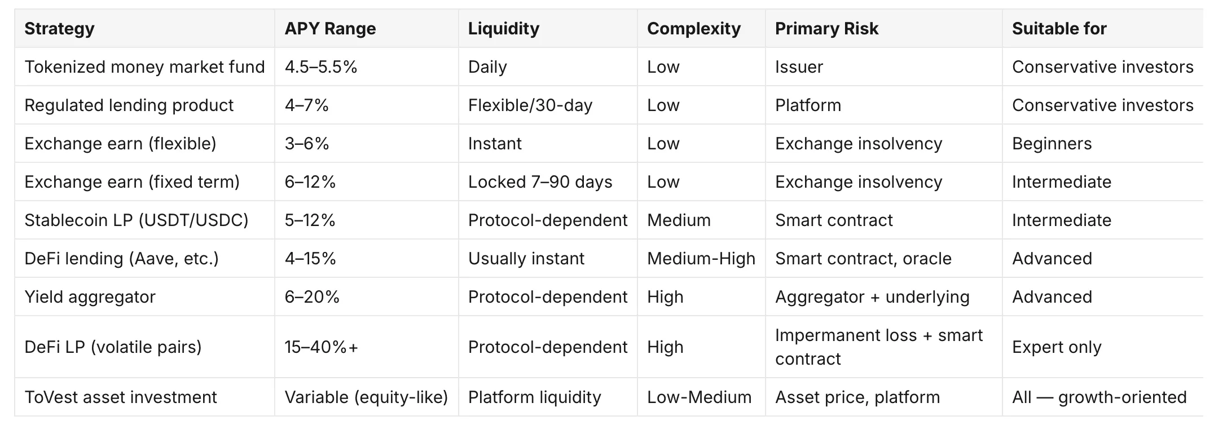Select the Exchange earn (flexible) row label
Screen dimensions: 1214x425
(144, 143)
